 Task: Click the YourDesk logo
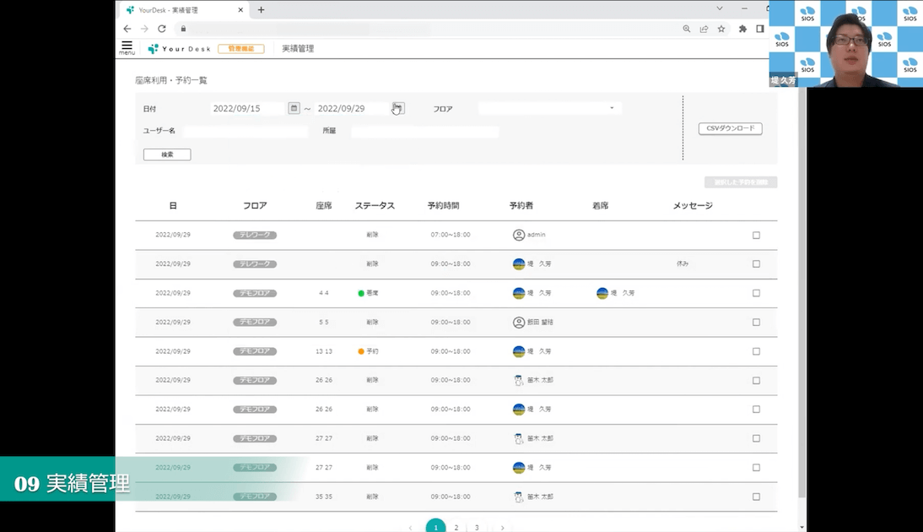[178, 48]
